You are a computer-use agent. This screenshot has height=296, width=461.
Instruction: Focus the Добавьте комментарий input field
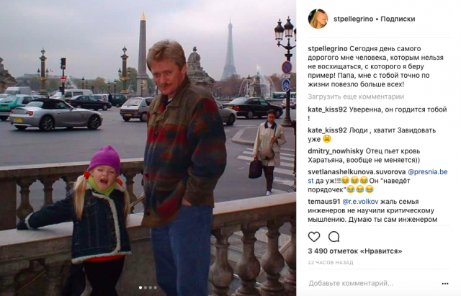pyautogui.click(x=372, y=284)
